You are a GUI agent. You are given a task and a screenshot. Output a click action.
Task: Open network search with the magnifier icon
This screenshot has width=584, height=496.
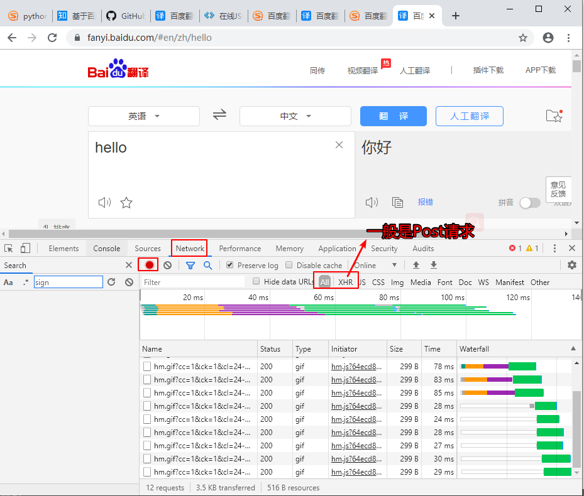pyautogui.click(x=208, y=266)
